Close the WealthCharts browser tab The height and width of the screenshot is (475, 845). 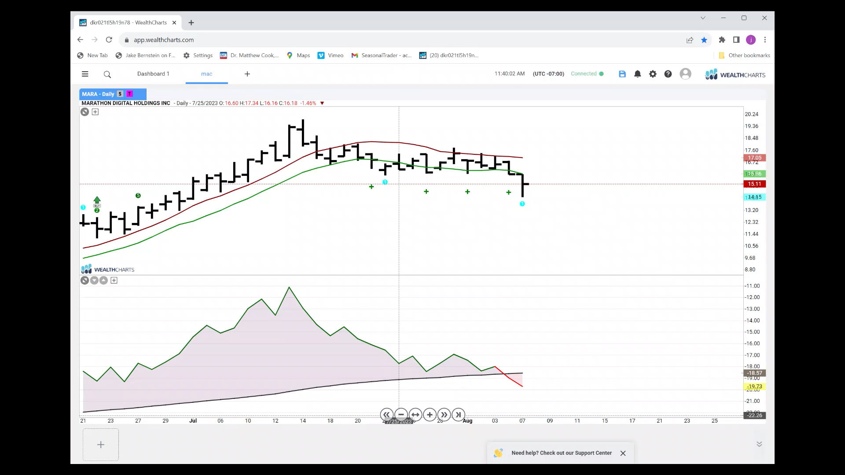(x=174, y=22)
